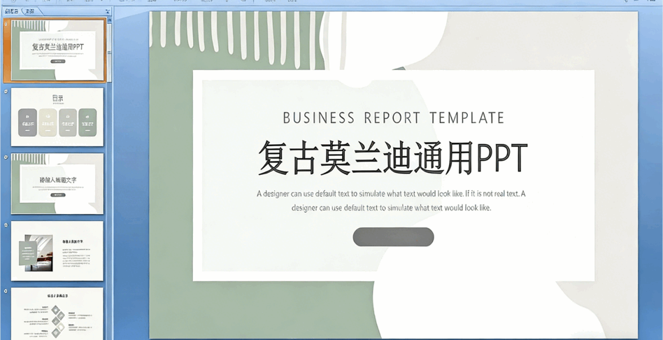Click the animation icon beside fifth slide thumbnail
This screenshot has height=340, width=663.
6,291
